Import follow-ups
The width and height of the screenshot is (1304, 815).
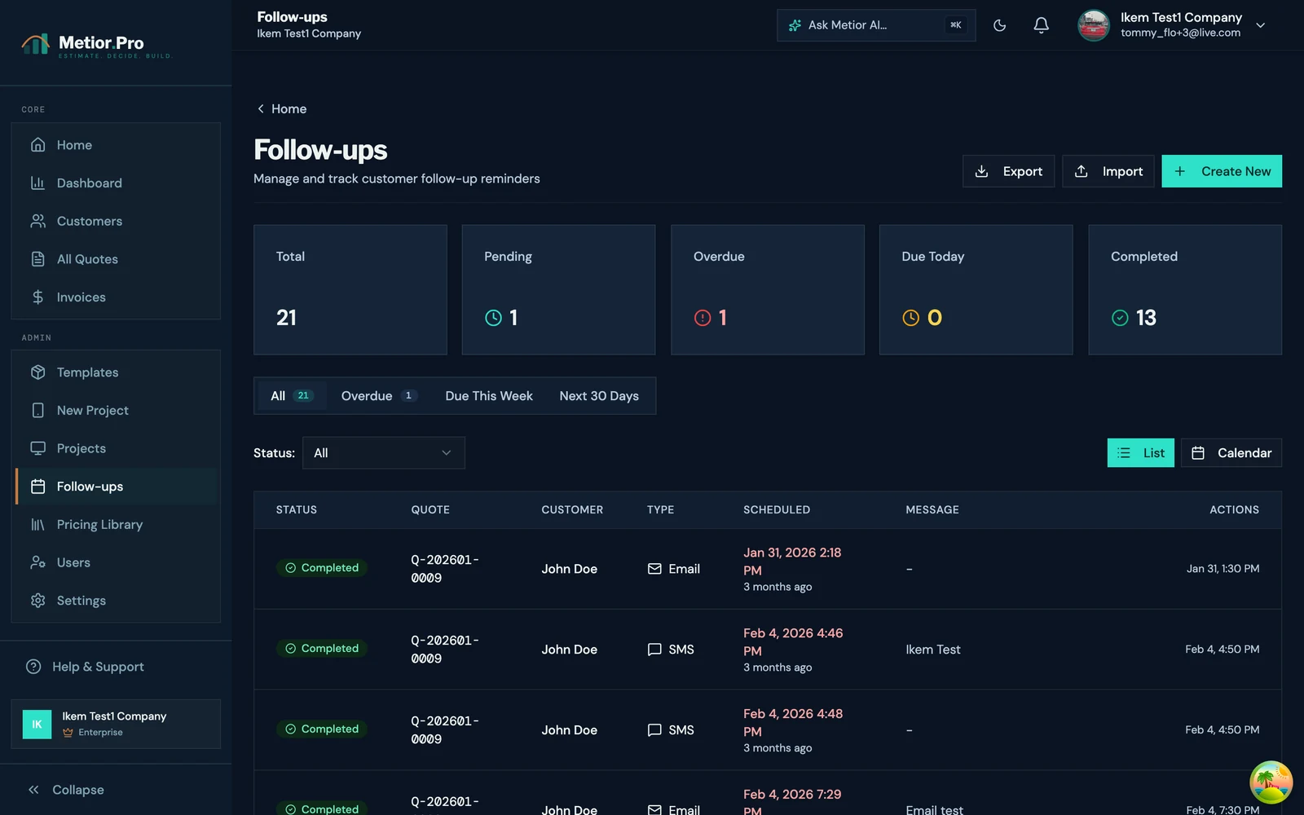[x=1108, y=171]
